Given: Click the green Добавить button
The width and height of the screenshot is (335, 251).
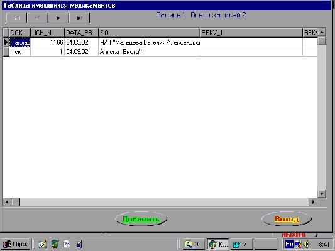Looking at the screenshot, I should pos(141,219).
